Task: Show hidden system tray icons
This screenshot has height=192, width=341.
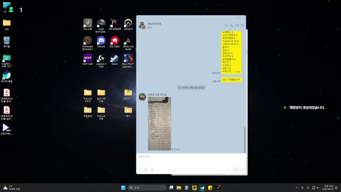Action: [x=296, y=188]
